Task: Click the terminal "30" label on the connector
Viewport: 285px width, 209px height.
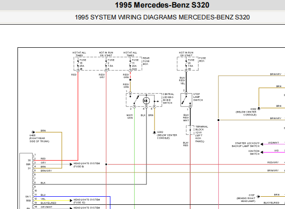Action: [29, 160]
